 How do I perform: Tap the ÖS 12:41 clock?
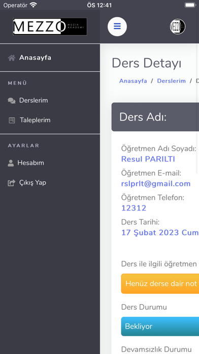pyautogui.click(x=99, y=5)
